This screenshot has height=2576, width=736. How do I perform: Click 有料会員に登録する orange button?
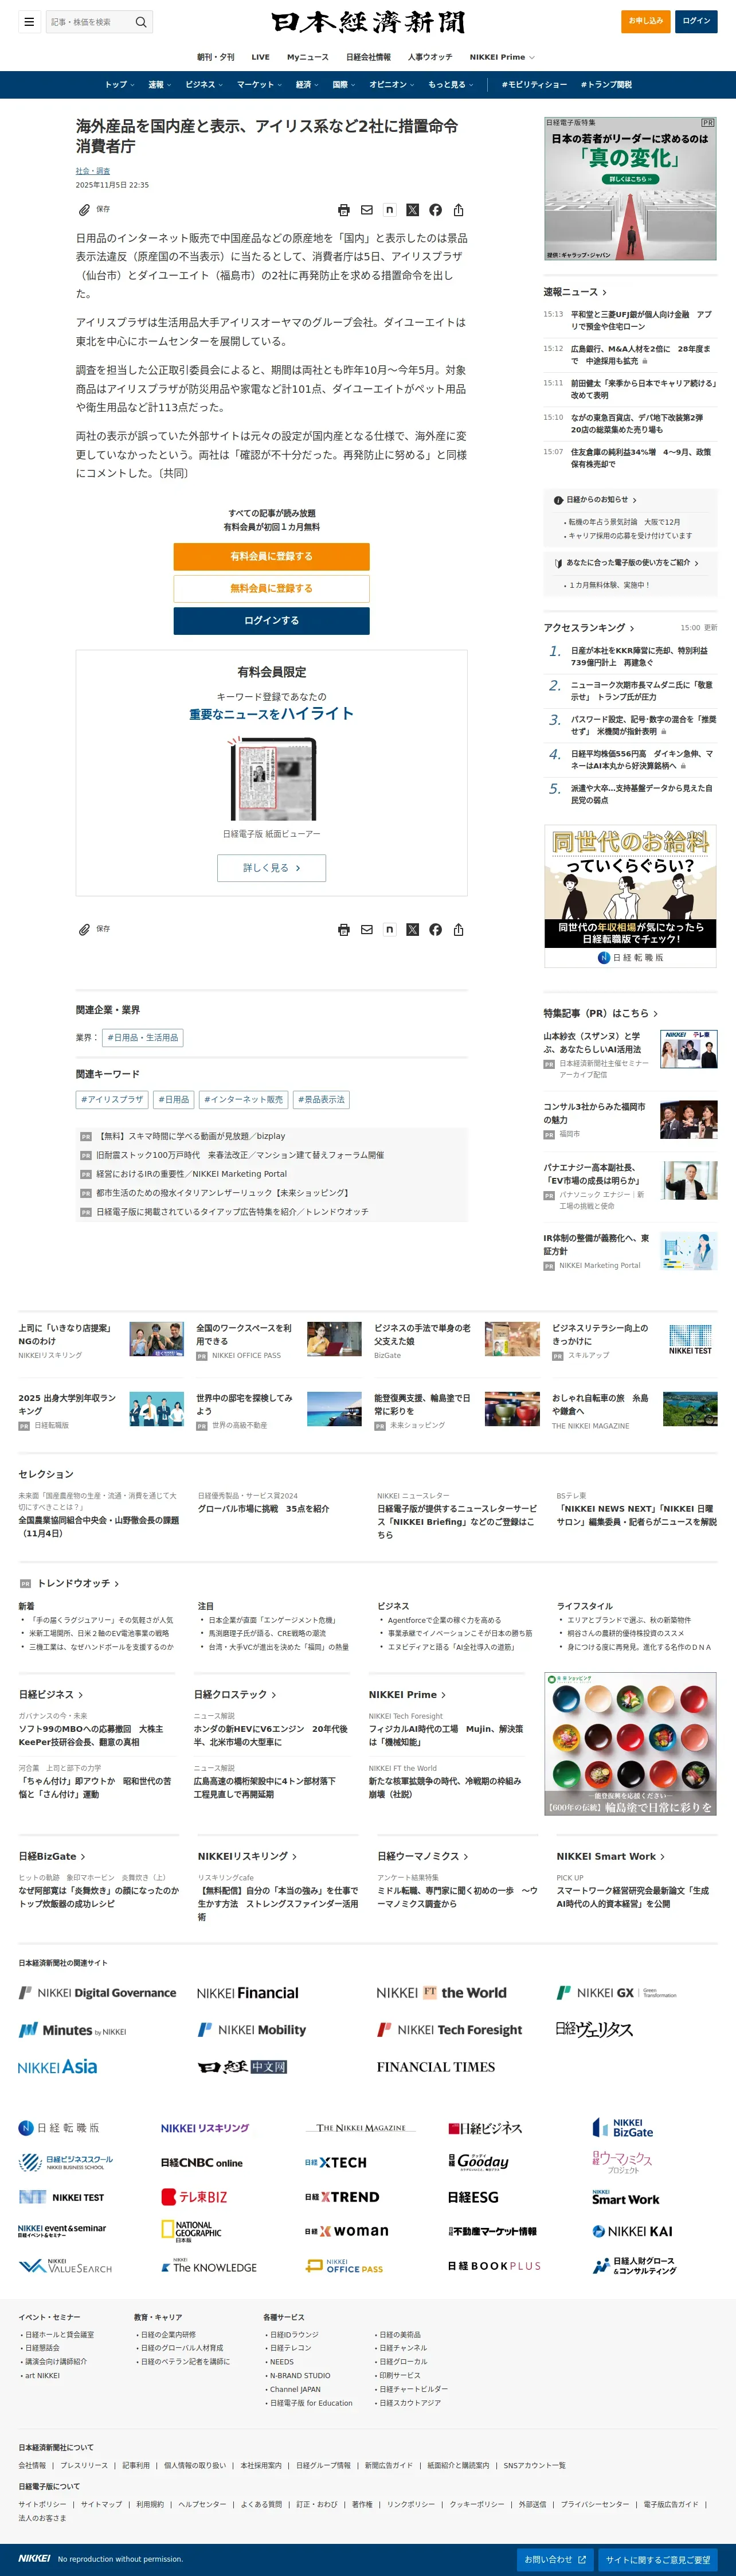click(271, 556)
